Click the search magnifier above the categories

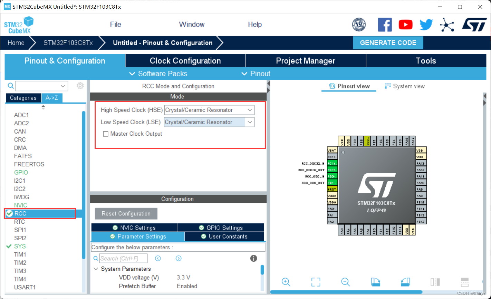(11, 86)
